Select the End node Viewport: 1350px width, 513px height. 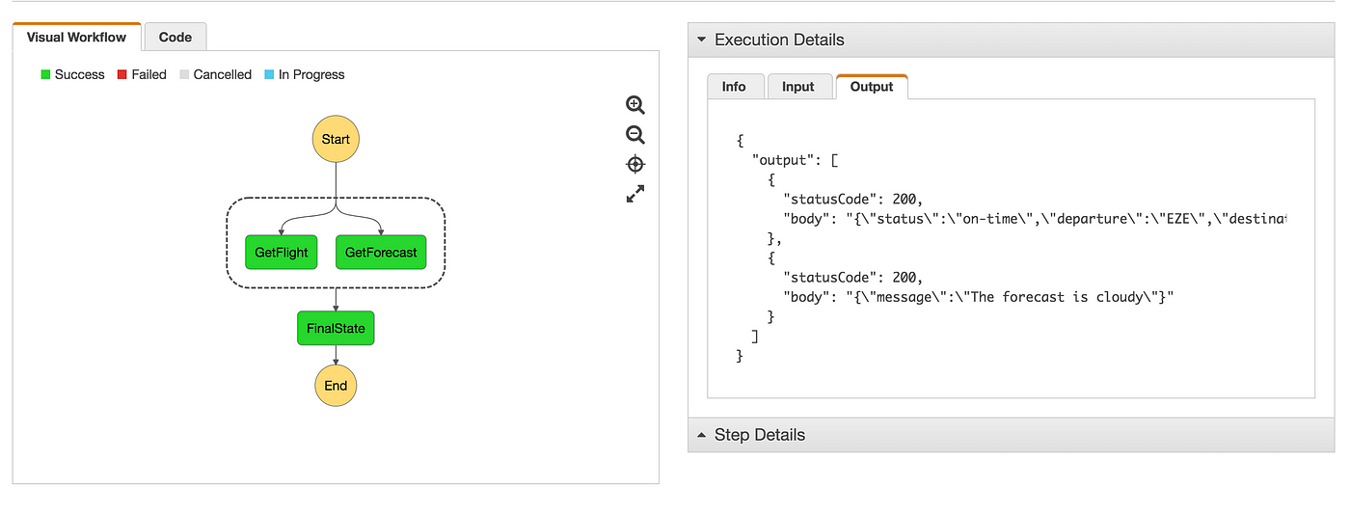tap(336, 386)
